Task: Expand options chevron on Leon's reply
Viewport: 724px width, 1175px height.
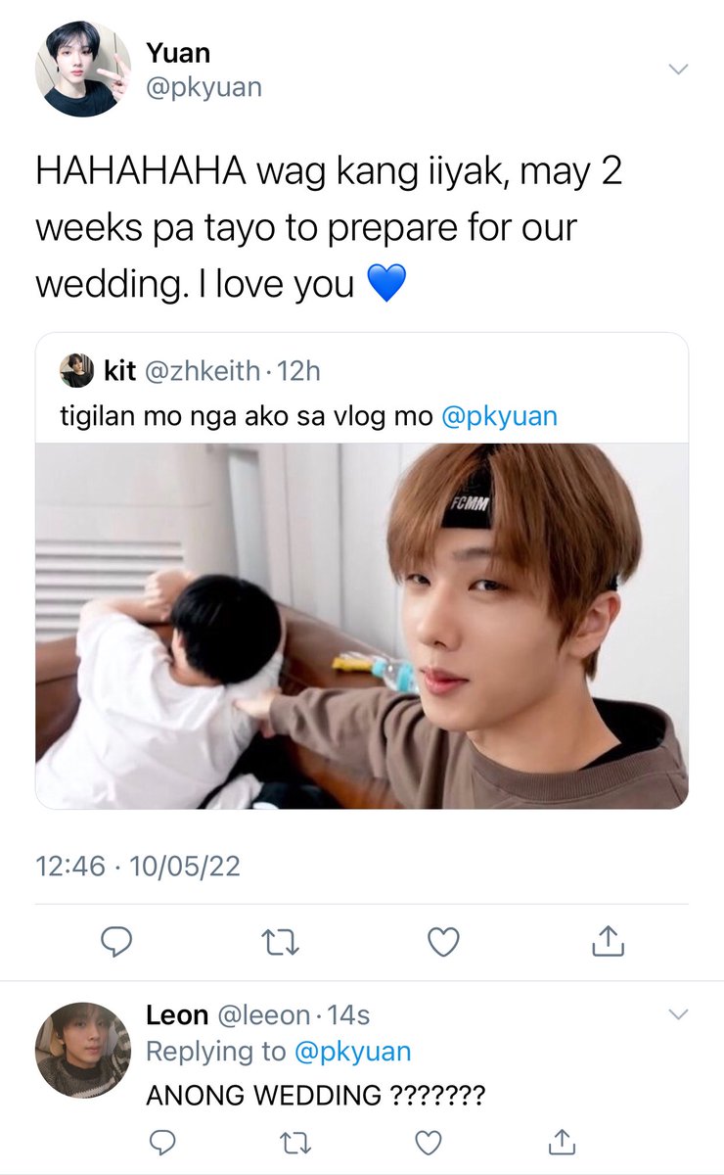Action: (677, 1015)
